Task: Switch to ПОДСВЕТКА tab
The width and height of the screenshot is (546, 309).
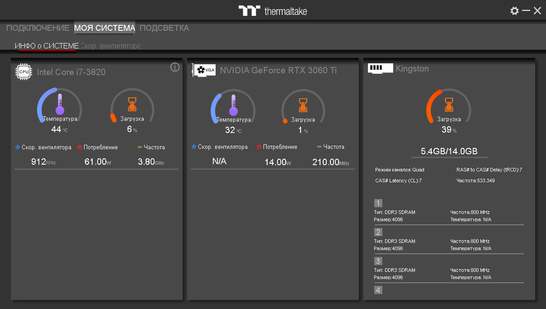Action: [164, 28]
